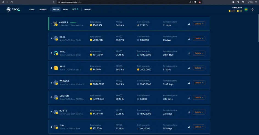Click the APR info icon in DINO row

pyautogui.click(x=121, y=37)
